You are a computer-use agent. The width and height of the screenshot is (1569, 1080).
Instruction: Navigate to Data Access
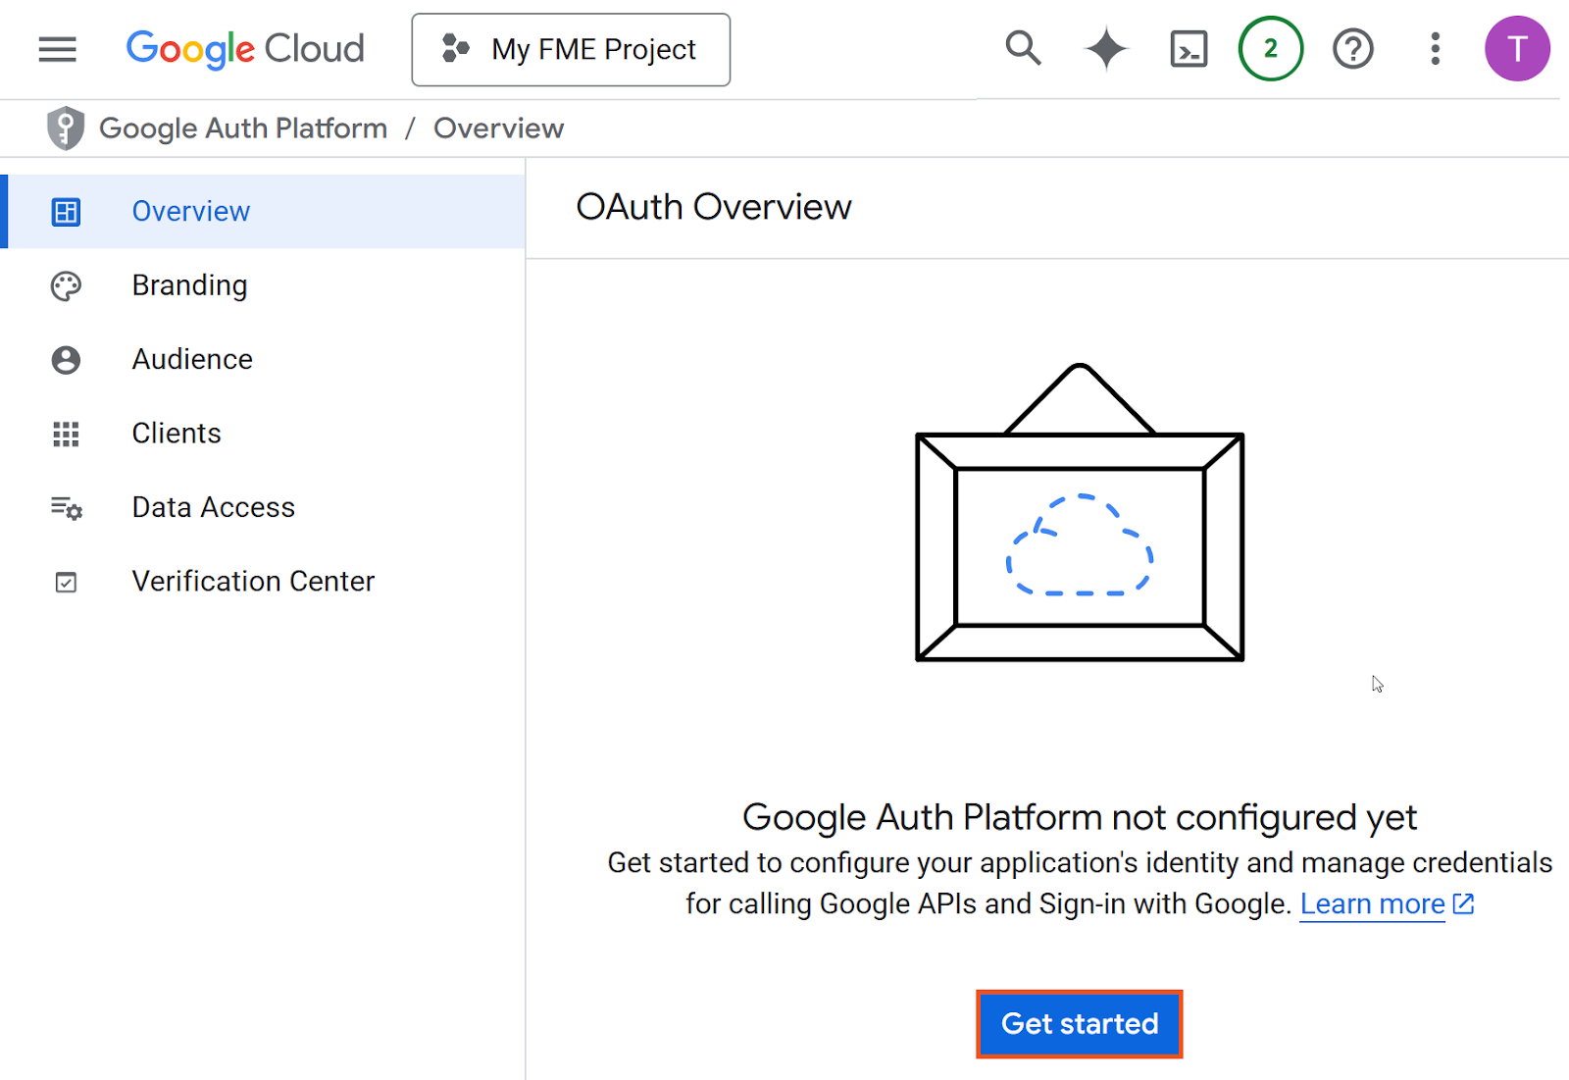tap(263, 508)
